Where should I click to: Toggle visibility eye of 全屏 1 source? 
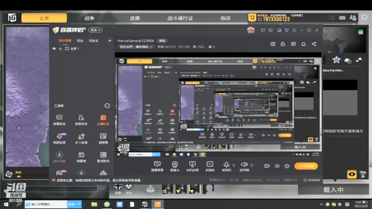tap(54, 49)
